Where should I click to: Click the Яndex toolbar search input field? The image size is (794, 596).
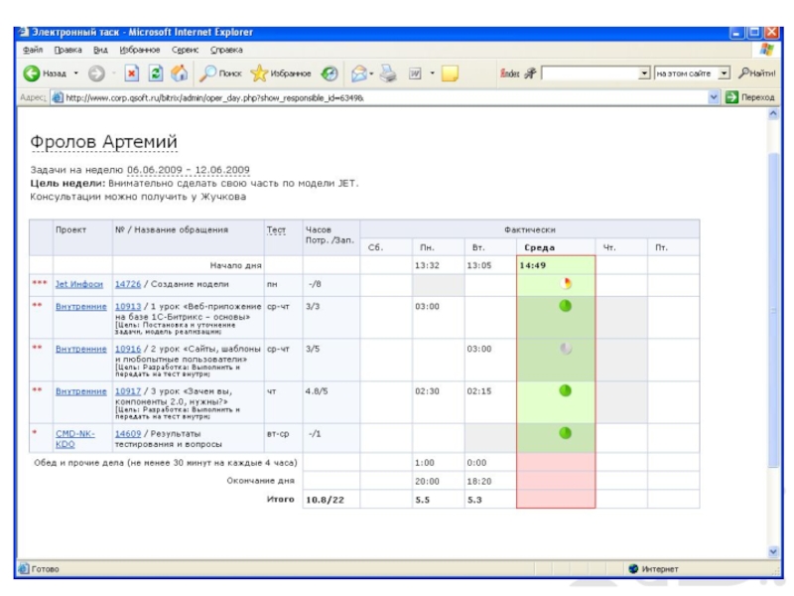pos(590,74)
